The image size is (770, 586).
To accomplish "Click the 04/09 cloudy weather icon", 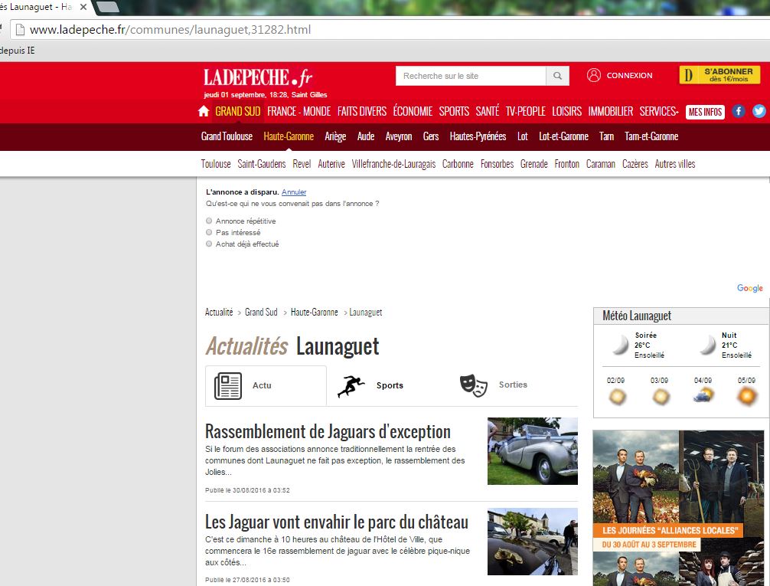I will pyautogui.click(x=703, y=395).
